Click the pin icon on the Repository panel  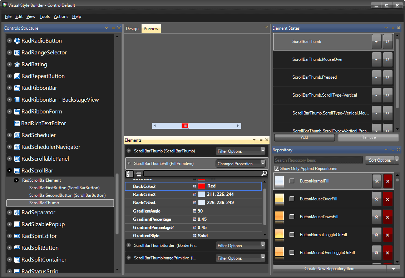coord(392,150)
